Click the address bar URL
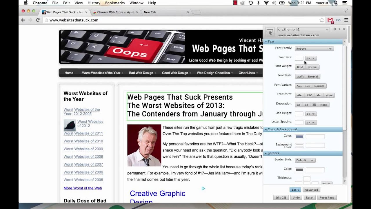The image size is (371, 209). click(x=74, y=20)
